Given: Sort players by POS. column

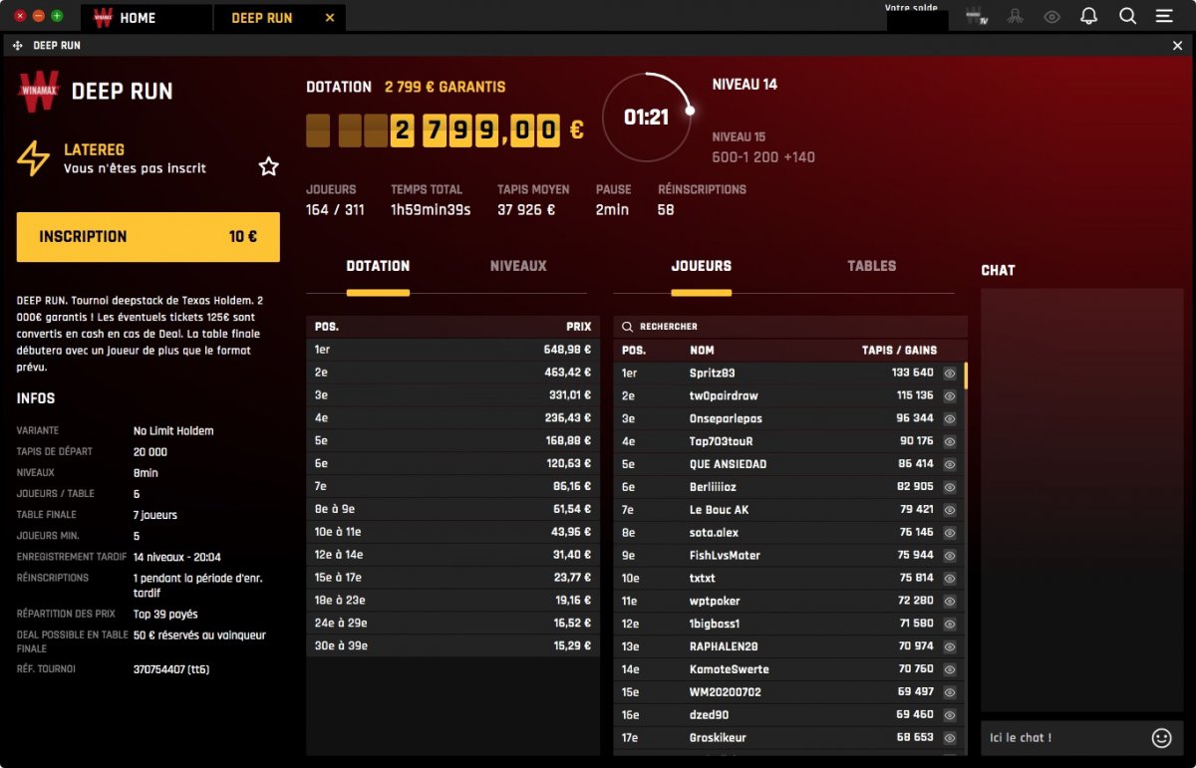Looking at the screenshot, I should point(634,351).
